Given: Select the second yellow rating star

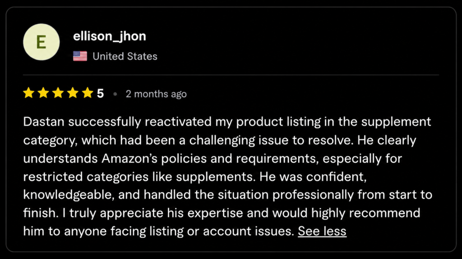Looking at the screenshot, I should [43, 94].
